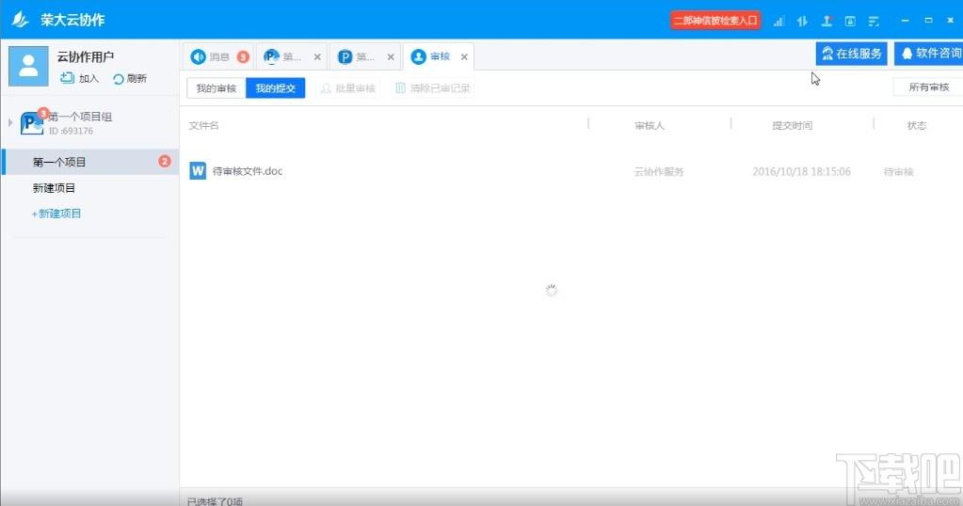Click the 荣大云协作 logo icon

click(21, 20)
